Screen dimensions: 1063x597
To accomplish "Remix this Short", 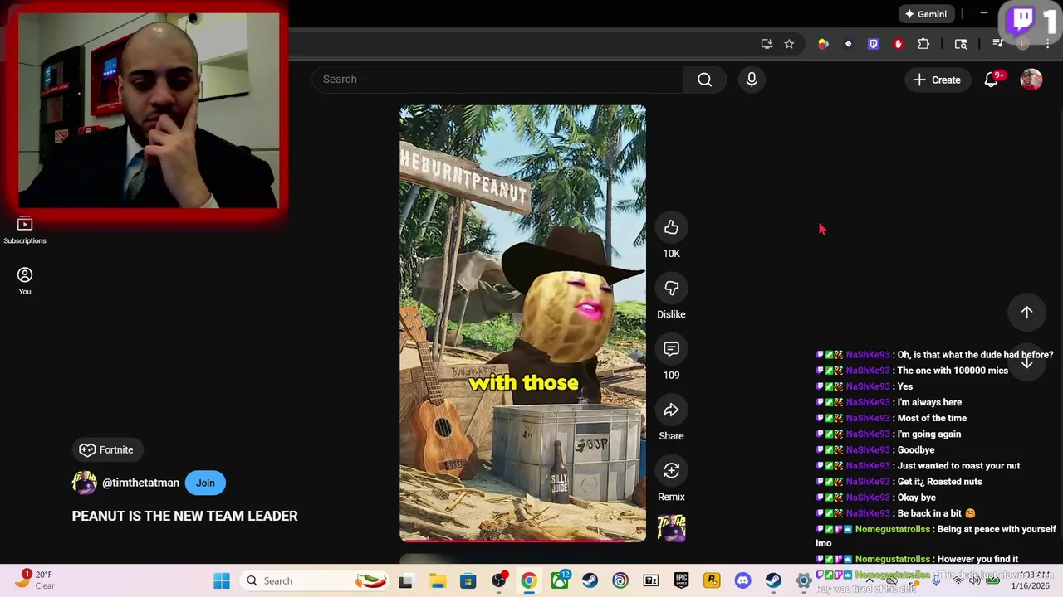I will 671,471.
